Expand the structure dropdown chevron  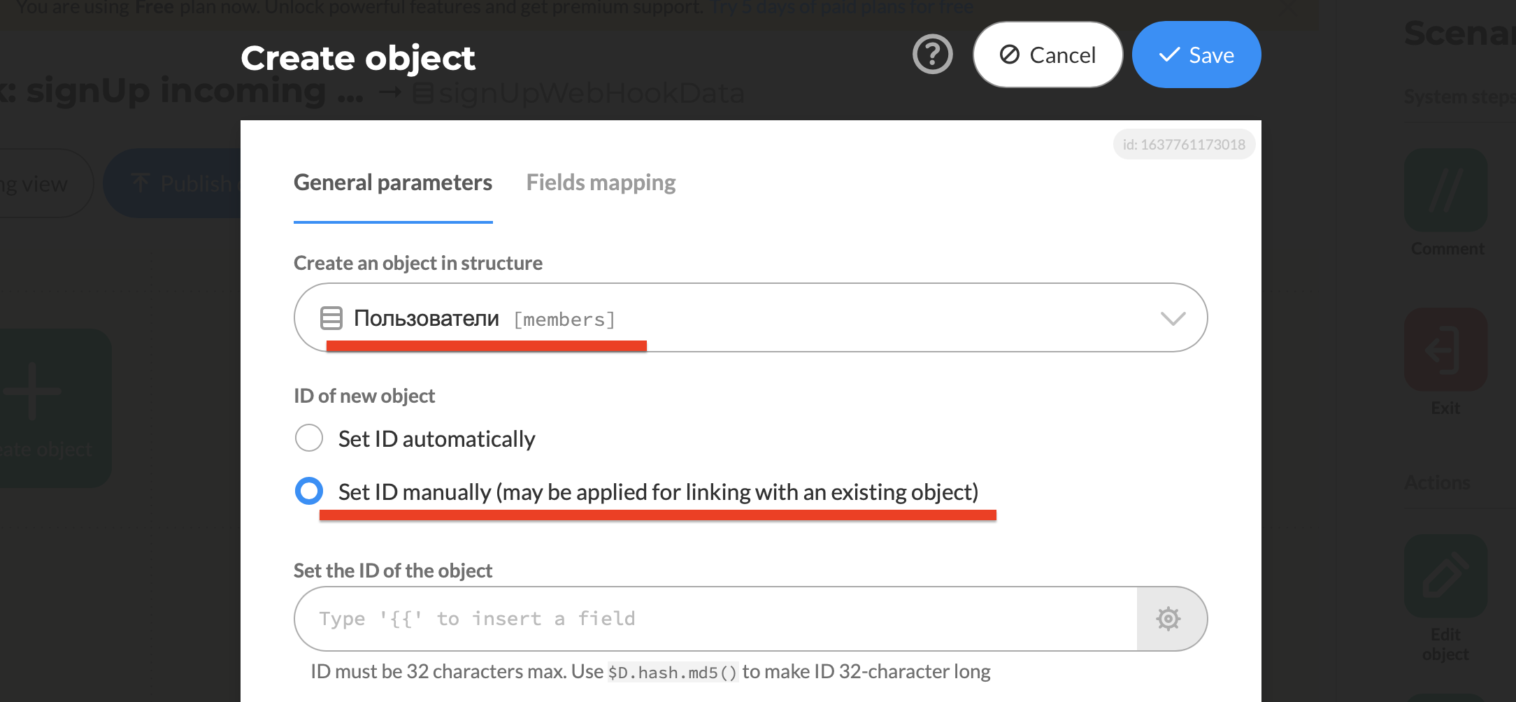click(x=1173, y=319)
